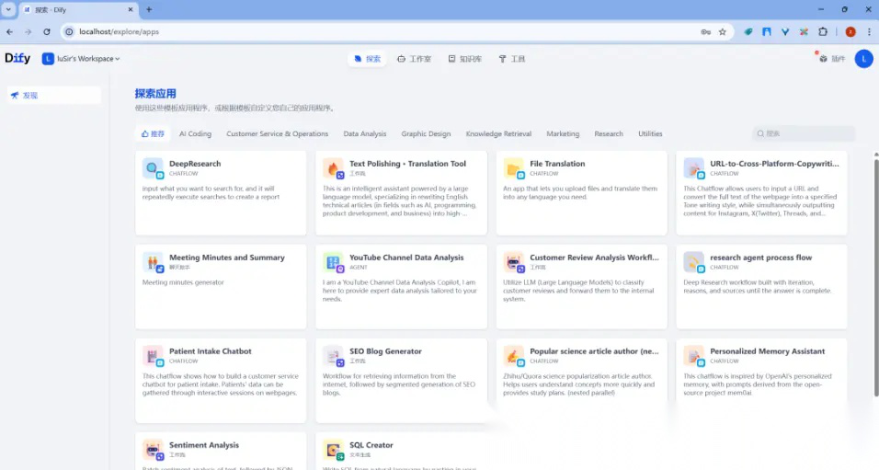Image resolution: width=879 pixels, height=470 pixels.
Task: Open the Meeting Minutes and Summary title
Action: tap(227, 258)
